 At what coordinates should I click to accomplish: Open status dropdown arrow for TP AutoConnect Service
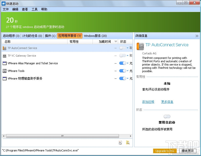[128, 48]
